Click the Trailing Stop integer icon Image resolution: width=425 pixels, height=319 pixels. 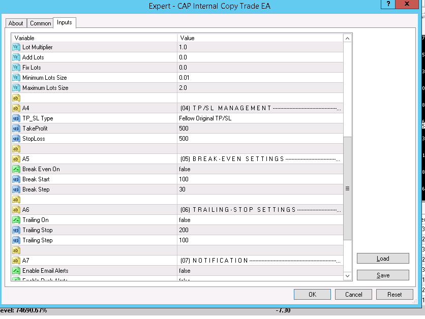16,230
